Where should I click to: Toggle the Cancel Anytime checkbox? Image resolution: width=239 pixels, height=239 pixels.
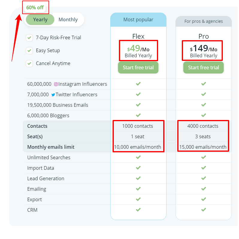click(x=29, y=64)
